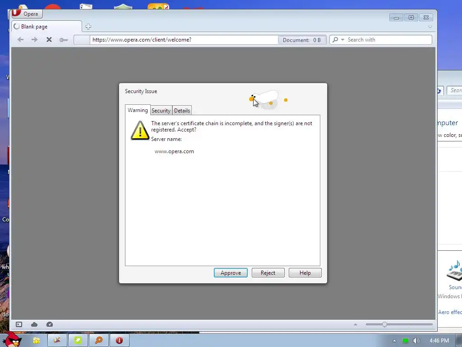Image resolution: width=462 pixels, height=347 pixels.
Task: Click the site badge box before the URL
Action: tap(82, 40)
